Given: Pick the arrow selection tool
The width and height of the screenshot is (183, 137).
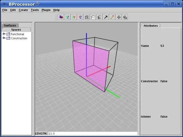Looking at the screenshot, I should pos(106,17).
